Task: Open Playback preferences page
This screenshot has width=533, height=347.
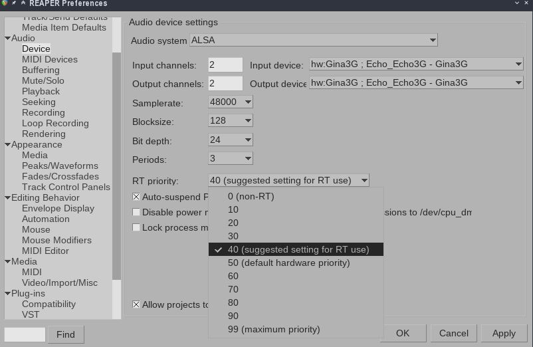Action: (x=41, y=92)
